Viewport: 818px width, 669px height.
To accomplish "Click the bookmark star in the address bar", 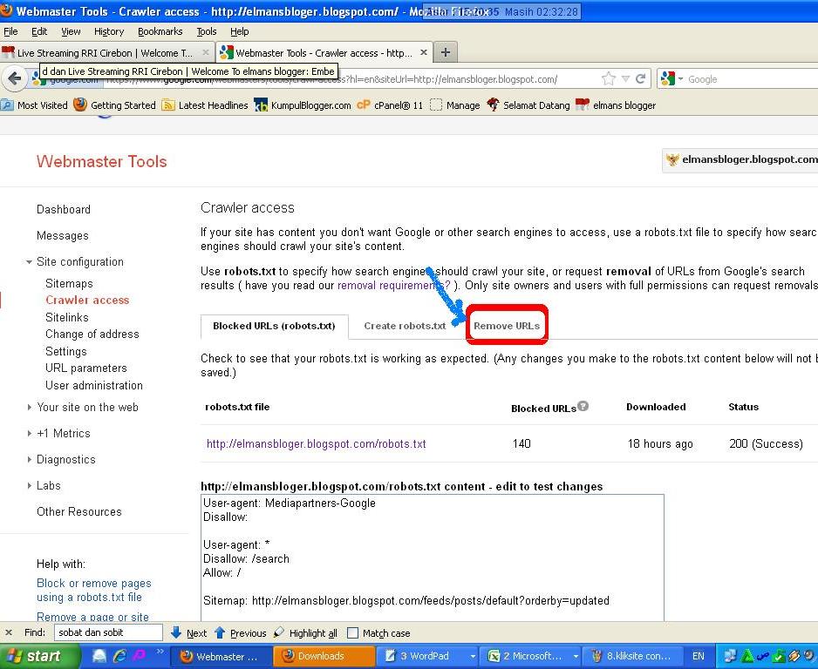I will coord(609,78).
